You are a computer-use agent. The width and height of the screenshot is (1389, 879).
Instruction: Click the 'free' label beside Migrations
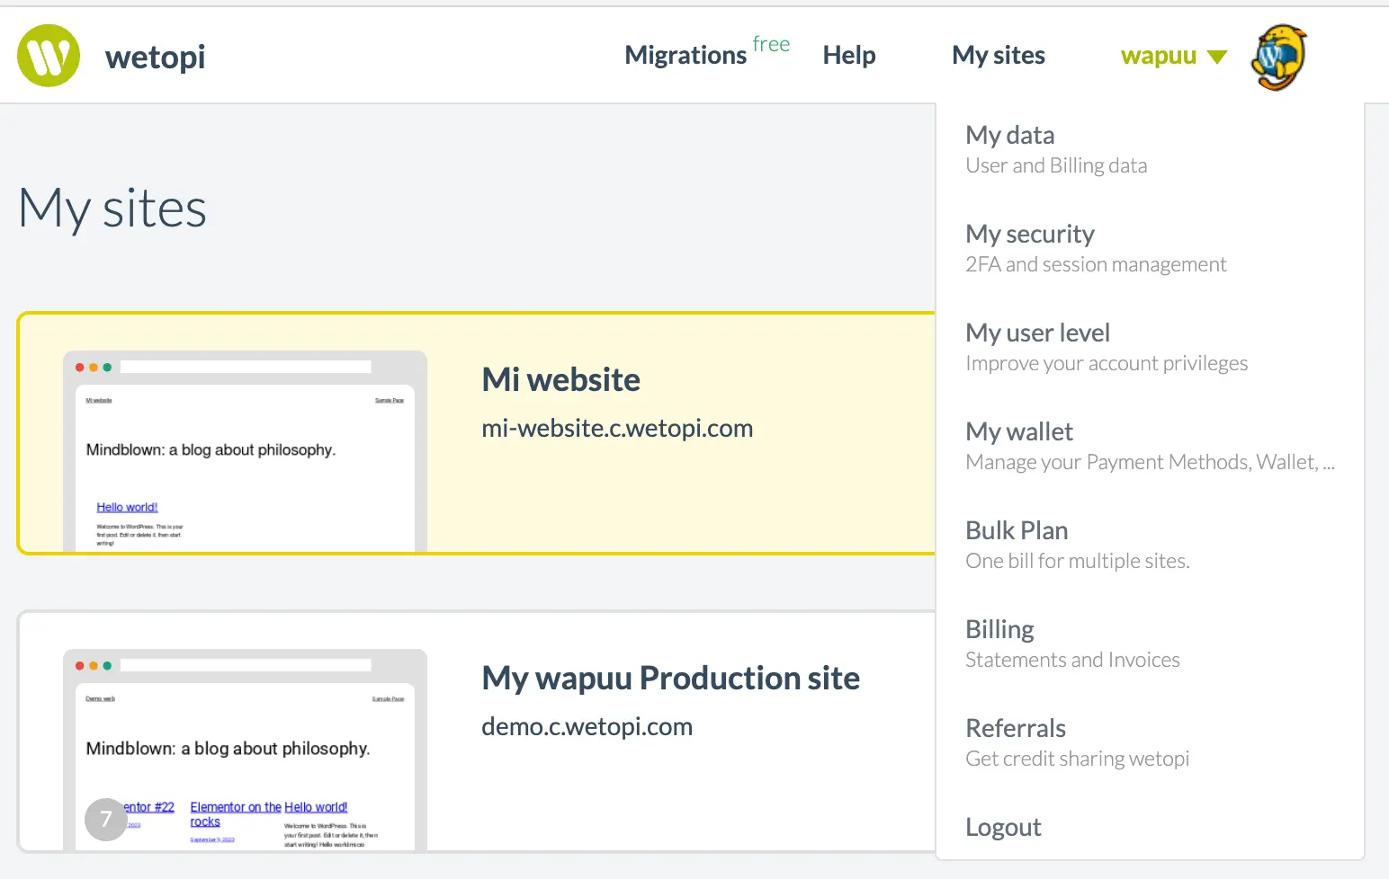(771, 44)
